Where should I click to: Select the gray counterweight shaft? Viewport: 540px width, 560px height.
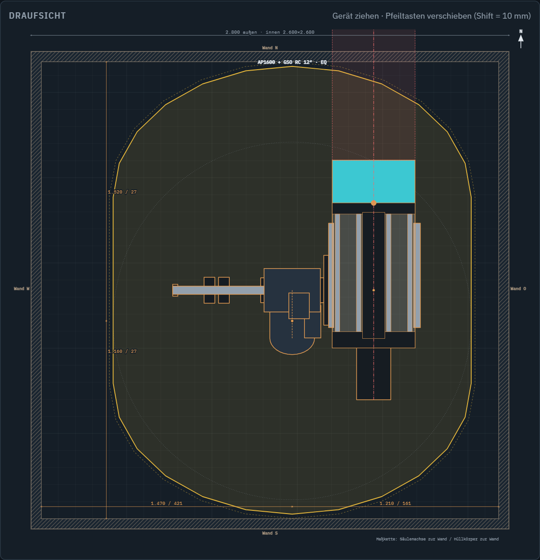coord(218,290)
